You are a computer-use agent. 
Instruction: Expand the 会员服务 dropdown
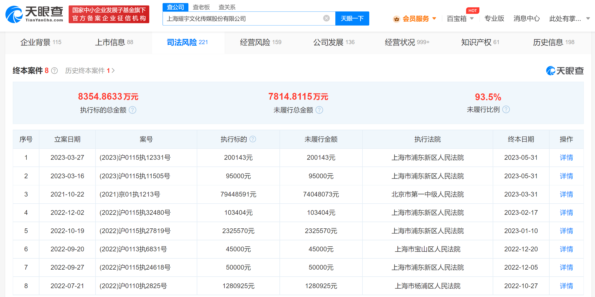[434, 19]
